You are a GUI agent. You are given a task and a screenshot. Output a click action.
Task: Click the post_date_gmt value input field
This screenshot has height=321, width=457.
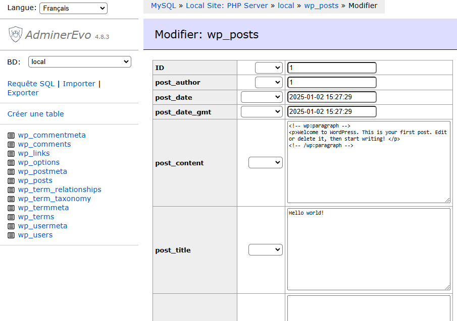(x=332, y=111)
